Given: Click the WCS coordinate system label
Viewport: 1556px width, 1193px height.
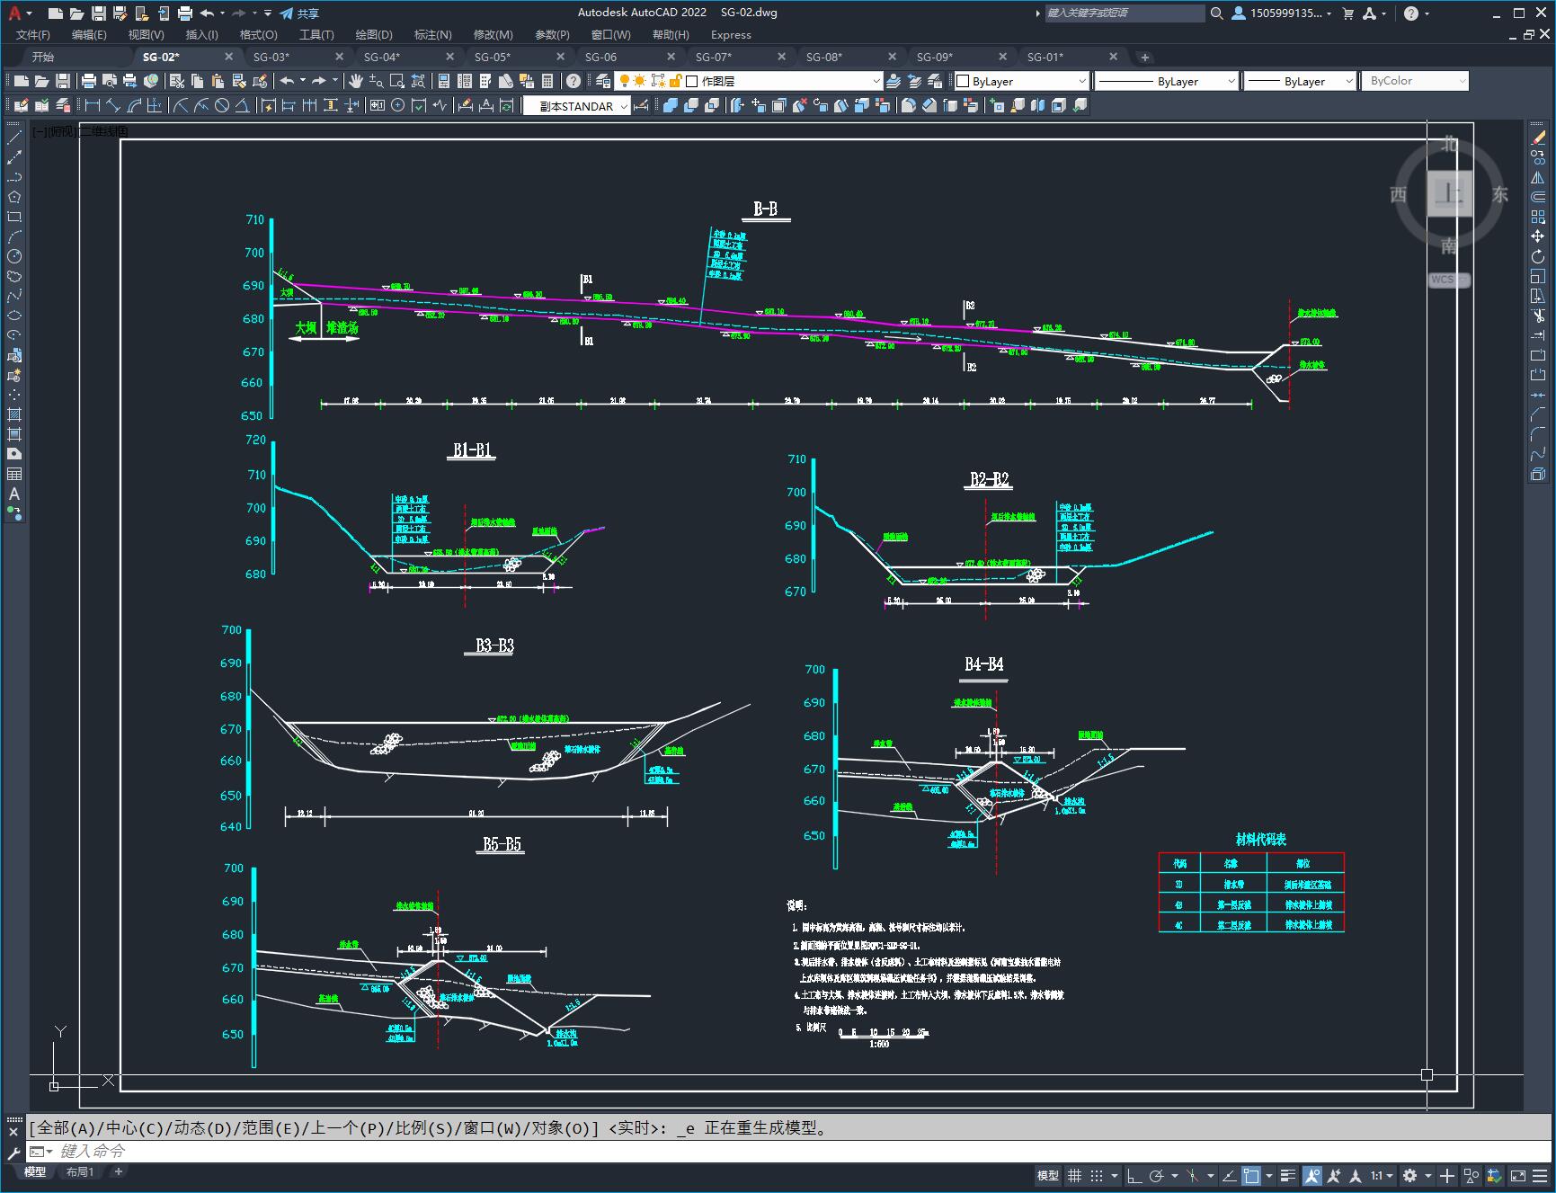Looking at the screenshot, I should click(x=1448, y=280).
